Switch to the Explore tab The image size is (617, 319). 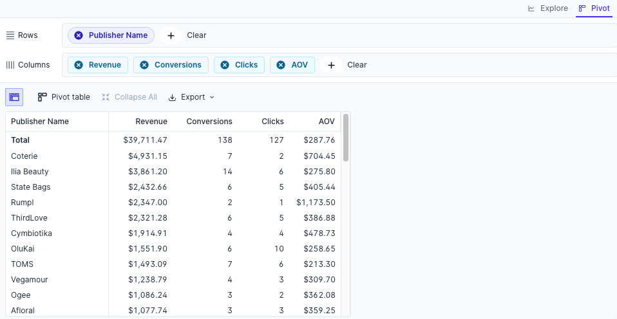tap(547, 8)
